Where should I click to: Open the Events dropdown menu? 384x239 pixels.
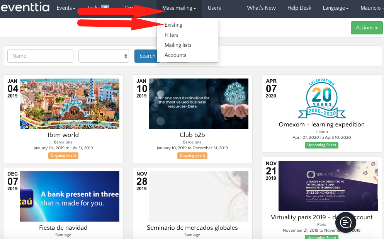coord(66,8)
